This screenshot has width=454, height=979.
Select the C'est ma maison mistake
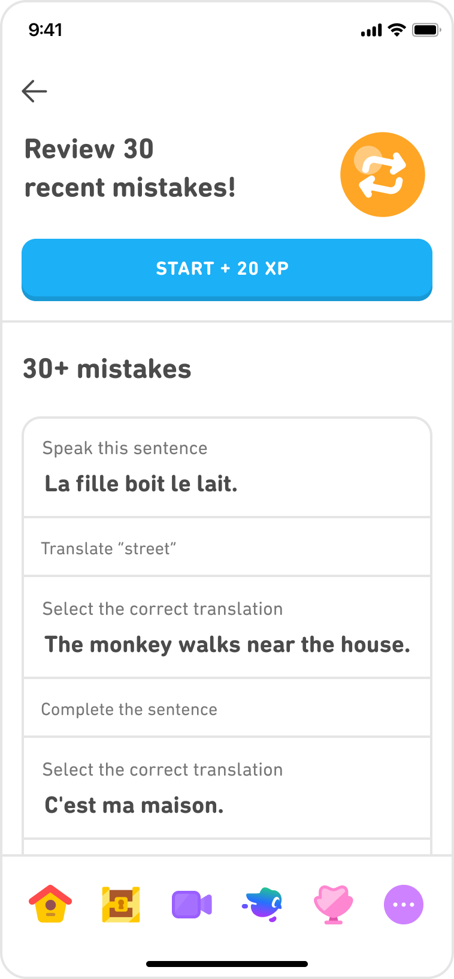227,787
